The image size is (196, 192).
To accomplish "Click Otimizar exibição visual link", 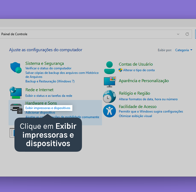I will (x=135, y=116).
